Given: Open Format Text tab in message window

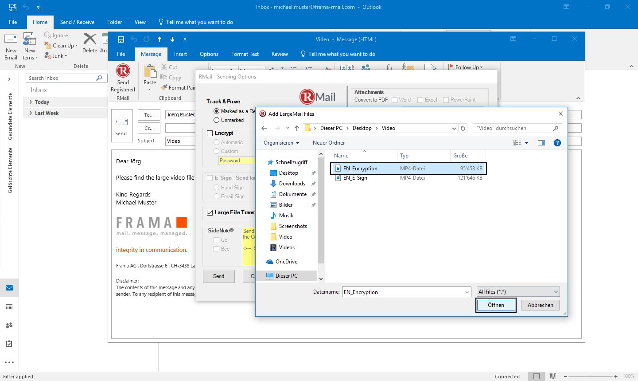Looking at the screenshot, I should coord(245,54).
